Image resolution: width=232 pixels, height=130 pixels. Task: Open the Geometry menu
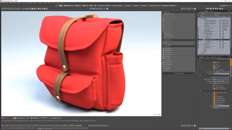[19, 3]
